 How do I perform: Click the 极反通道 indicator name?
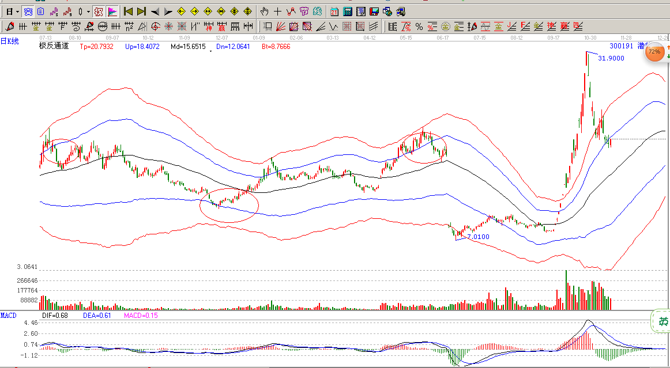(x=54, y=46)
